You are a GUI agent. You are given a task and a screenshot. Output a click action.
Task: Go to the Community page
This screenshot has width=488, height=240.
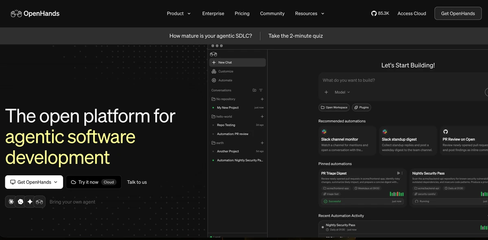pos(272,13)
